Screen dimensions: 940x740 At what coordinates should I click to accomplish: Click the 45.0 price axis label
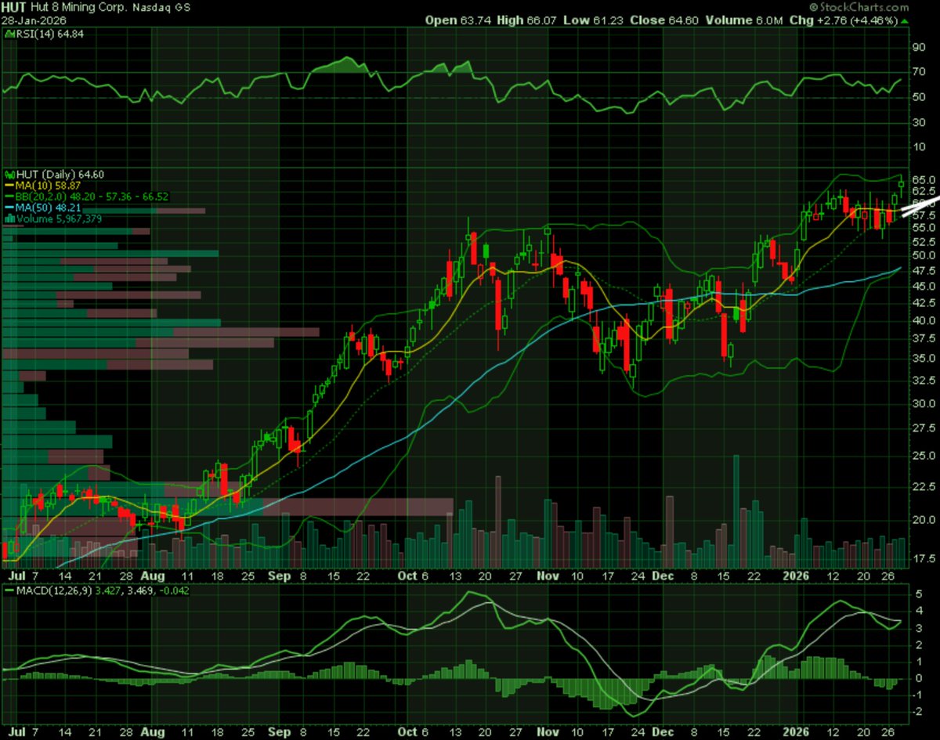point(922,286)
